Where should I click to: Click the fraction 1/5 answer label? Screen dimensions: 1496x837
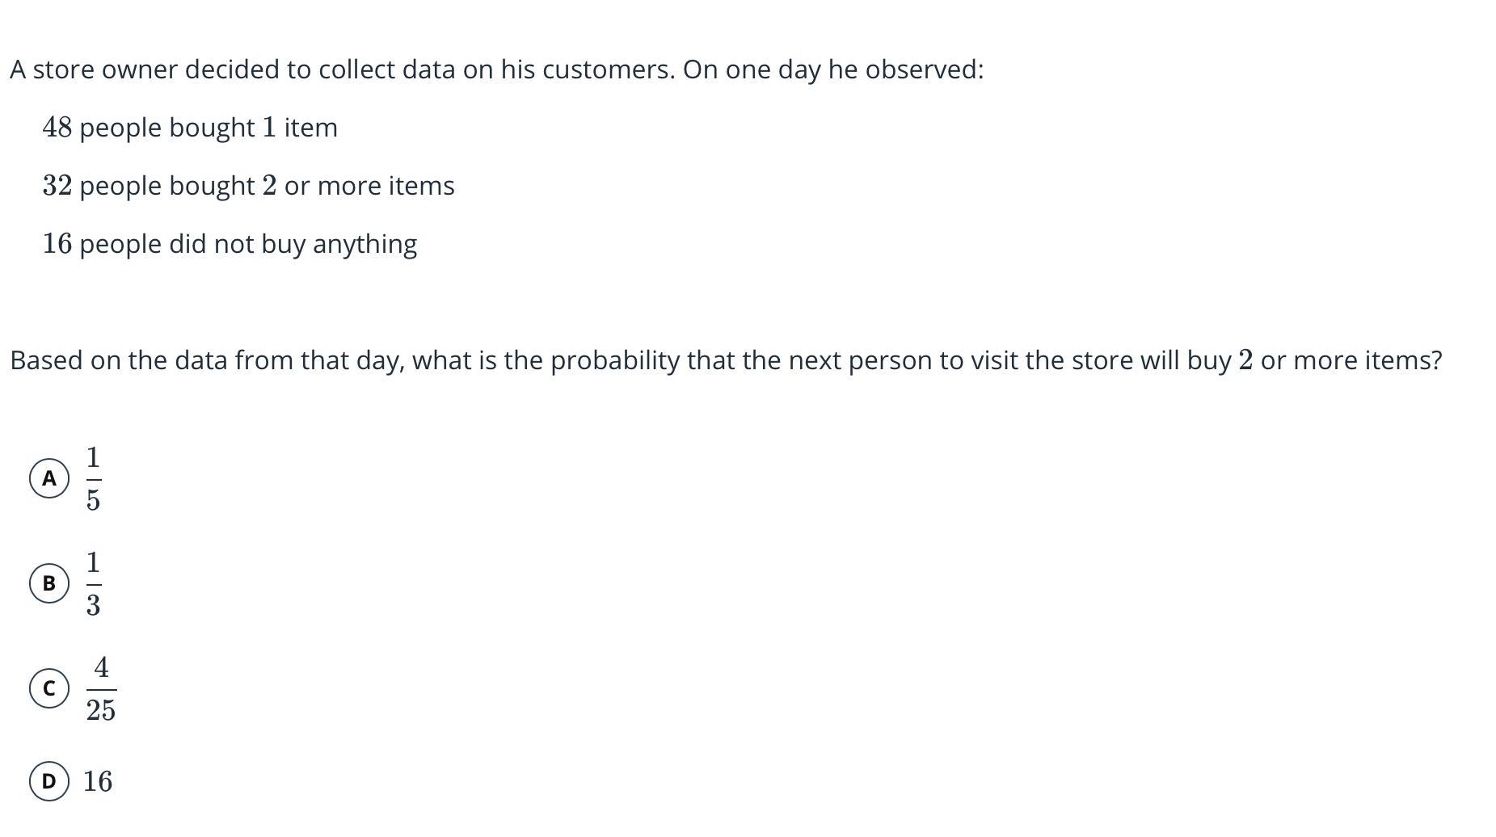(x=93, y=478)
